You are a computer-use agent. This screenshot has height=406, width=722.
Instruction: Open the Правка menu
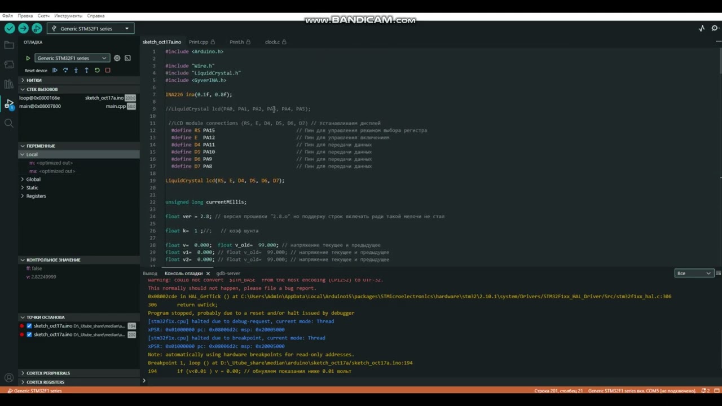coord(25,16)
